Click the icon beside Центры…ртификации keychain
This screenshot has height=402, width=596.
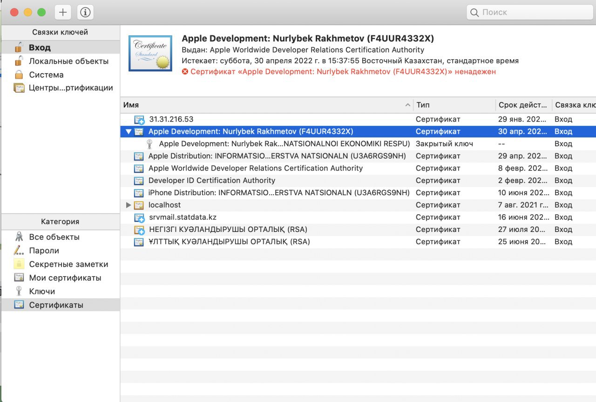(x=19, y=88)
